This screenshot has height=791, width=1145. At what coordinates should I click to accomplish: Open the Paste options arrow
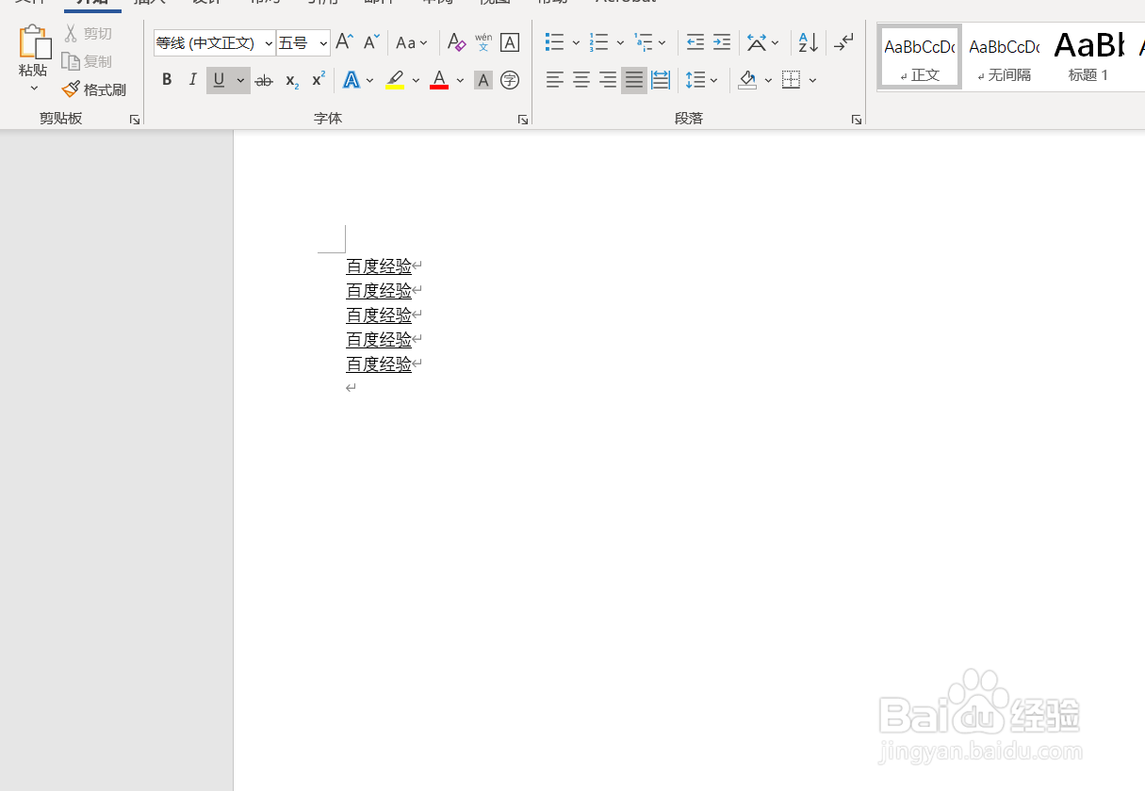34,89
